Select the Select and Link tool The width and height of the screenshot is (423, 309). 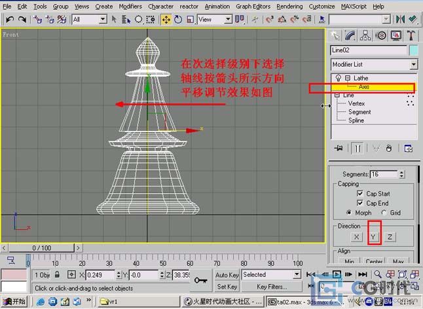38,20
